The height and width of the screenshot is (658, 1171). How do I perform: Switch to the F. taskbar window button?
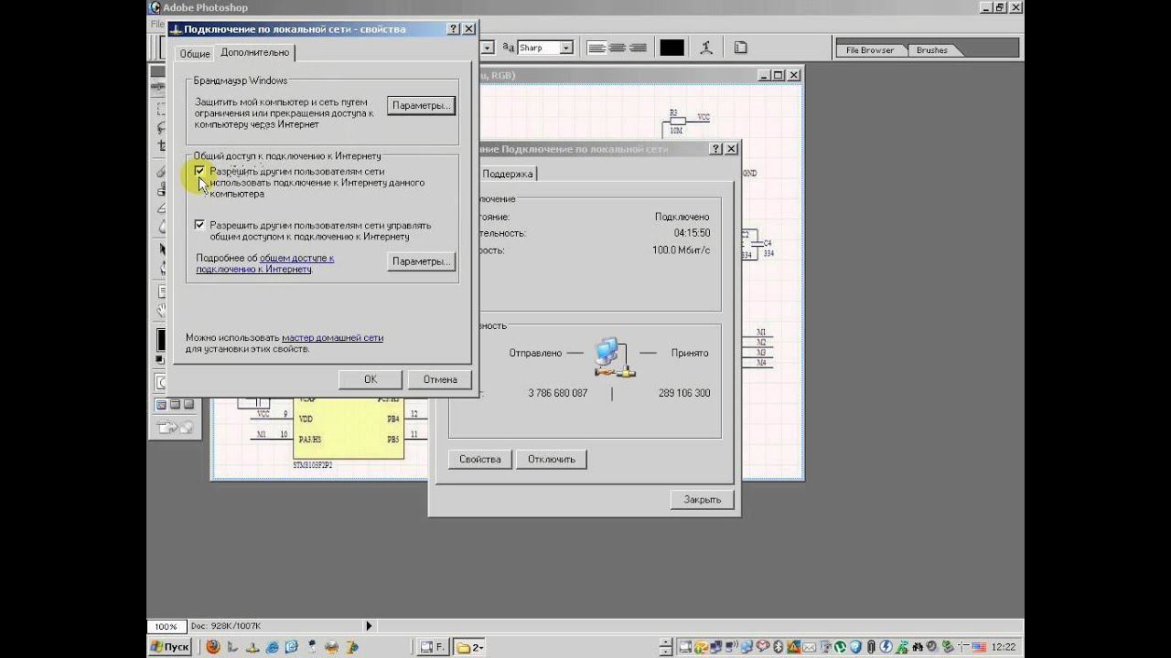[433, 647]
